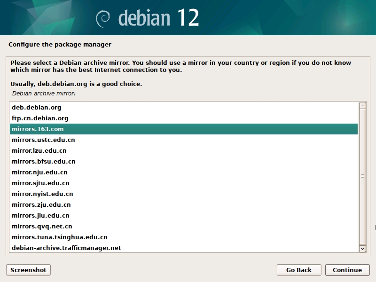
Task: Pick mirror.nyist.edu.cn entry
Action: [x=42, y=194]
